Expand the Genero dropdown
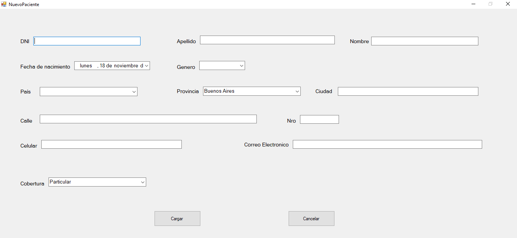The width and height of the screenshot is (517, 238). pyautogui.click(x=241, y=66)
